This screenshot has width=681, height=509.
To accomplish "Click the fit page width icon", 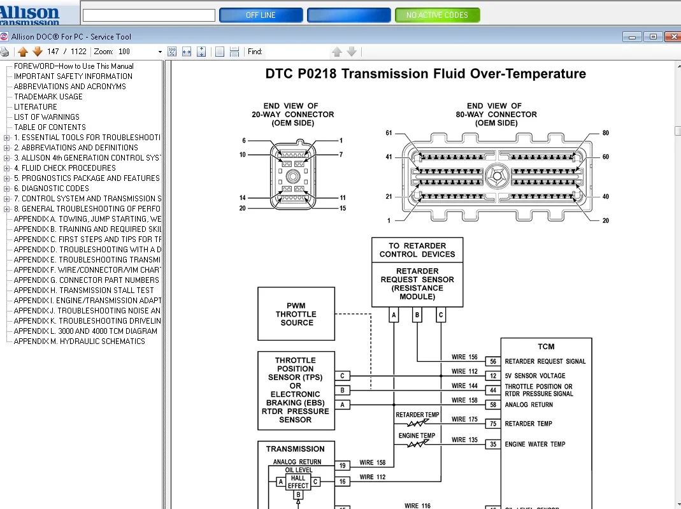I will pos(187,52).
